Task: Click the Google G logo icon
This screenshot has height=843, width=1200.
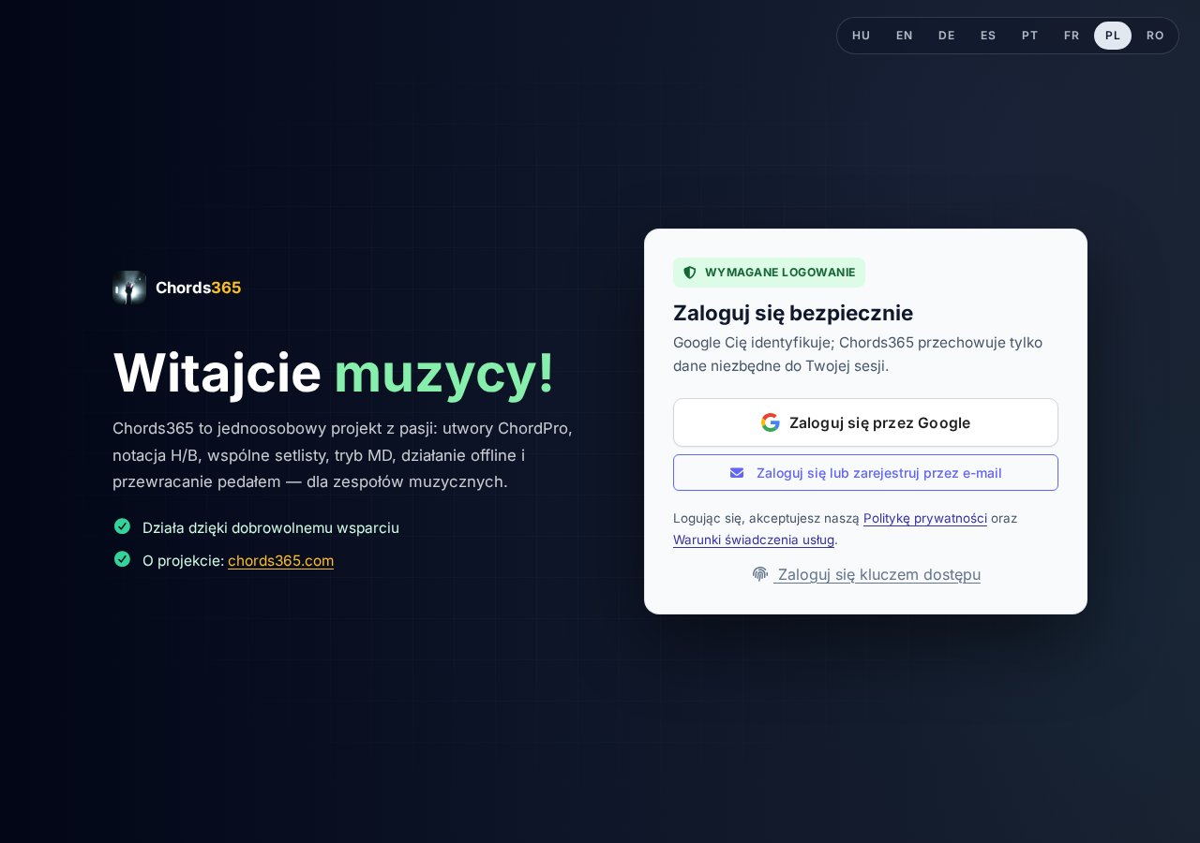Action: 771,422
